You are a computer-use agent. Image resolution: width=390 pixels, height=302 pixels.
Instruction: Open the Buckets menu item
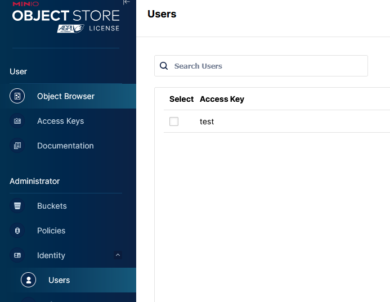click(x=52, y=206)
